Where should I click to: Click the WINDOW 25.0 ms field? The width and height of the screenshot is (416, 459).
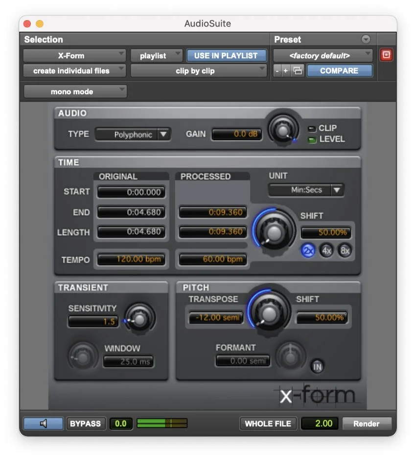pyautogui.click(x=128, y=362)
